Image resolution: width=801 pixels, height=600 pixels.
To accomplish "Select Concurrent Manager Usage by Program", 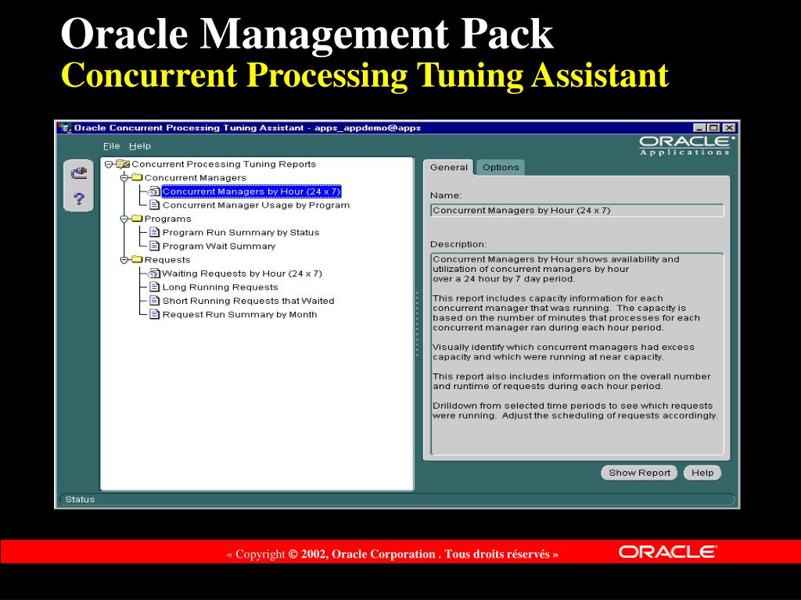I will pos(256,205).
